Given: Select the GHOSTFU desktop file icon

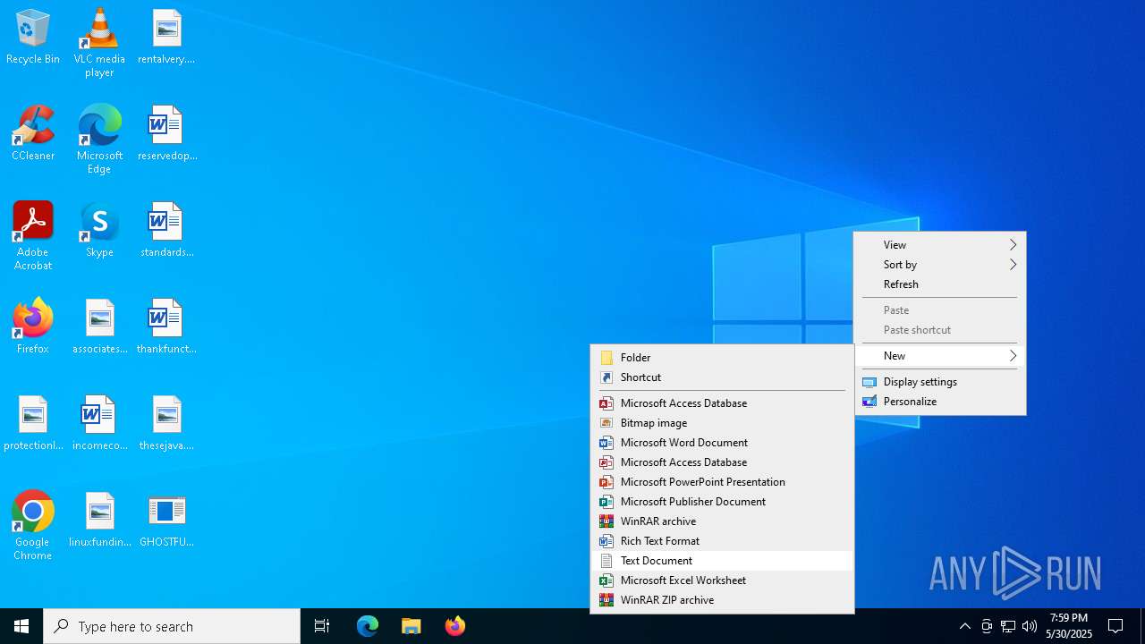Looking at the screenshot, I should click(166, 521).
